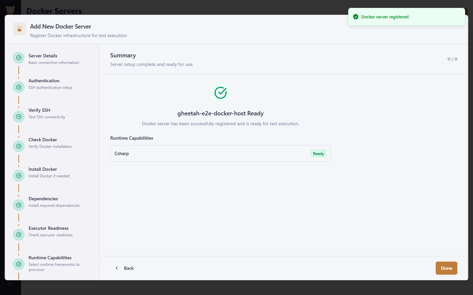Image resolution: width=473 pixels, height=295 pixels.
Task: Click 'Verify Docker installation' description
Action: 50,147
